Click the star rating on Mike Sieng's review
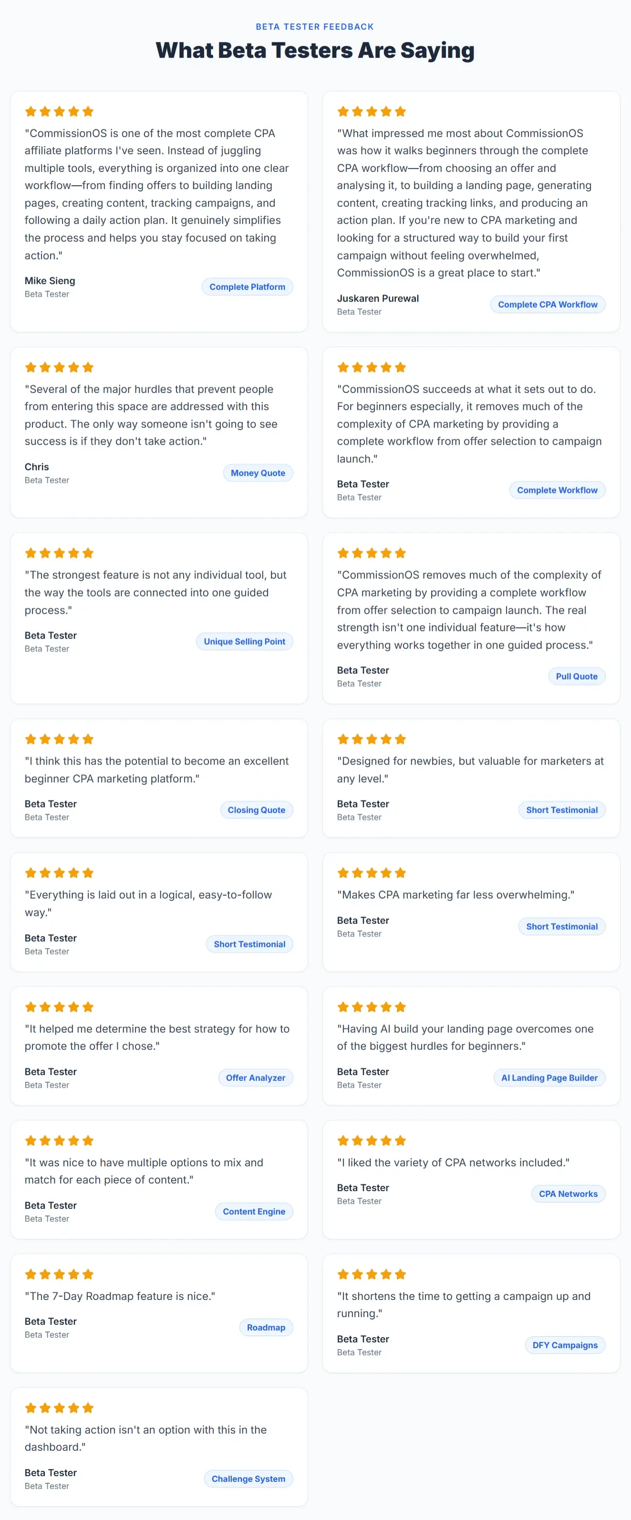The image size is (631, 1520). [x=59, y=112]
